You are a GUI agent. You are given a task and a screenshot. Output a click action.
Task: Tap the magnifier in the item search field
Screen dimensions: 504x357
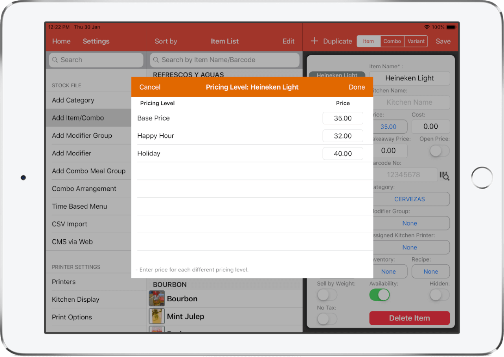[x=156, y=60]
